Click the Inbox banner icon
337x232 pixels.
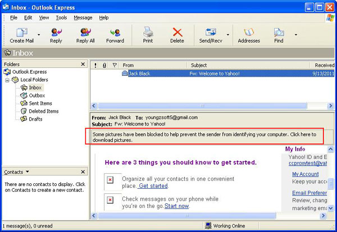point(7,53)
